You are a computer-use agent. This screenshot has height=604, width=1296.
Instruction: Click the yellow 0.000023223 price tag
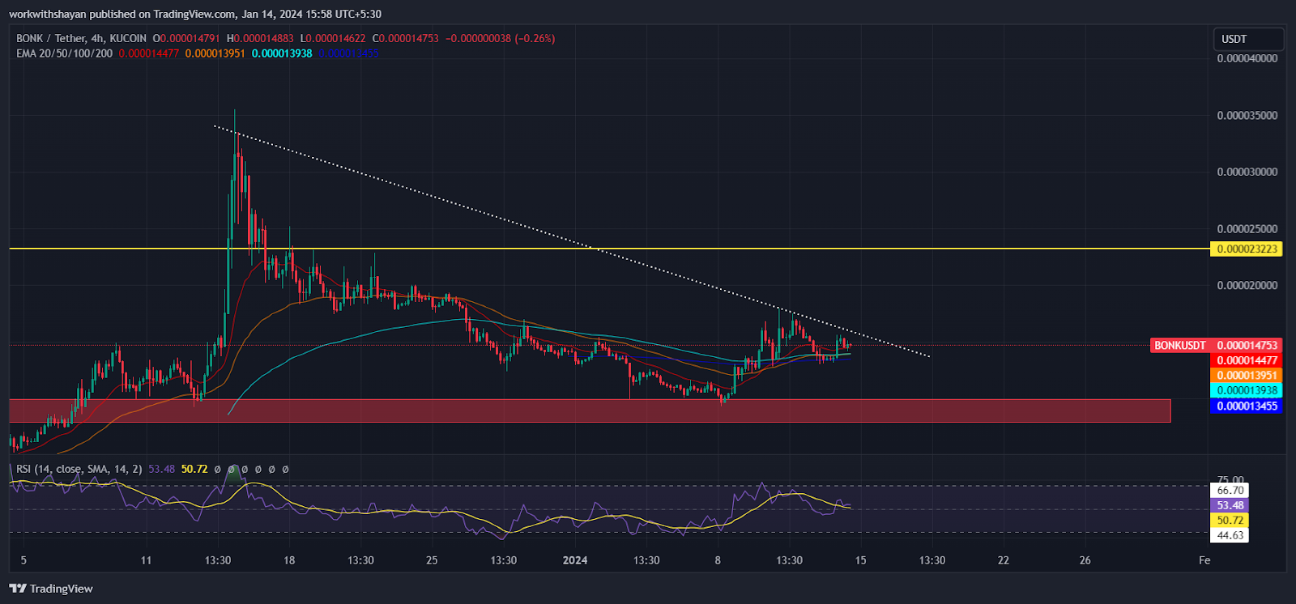[x=1247, y=249]
